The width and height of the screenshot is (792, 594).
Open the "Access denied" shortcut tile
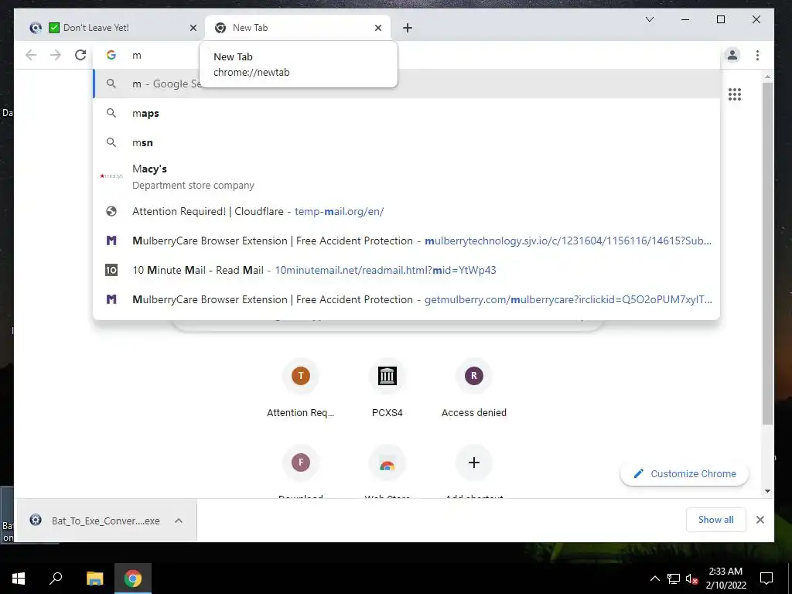tap(474, 387)
